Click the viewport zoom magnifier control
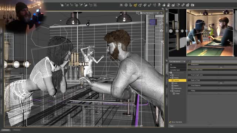237x133 pixels. coord(161,24)
